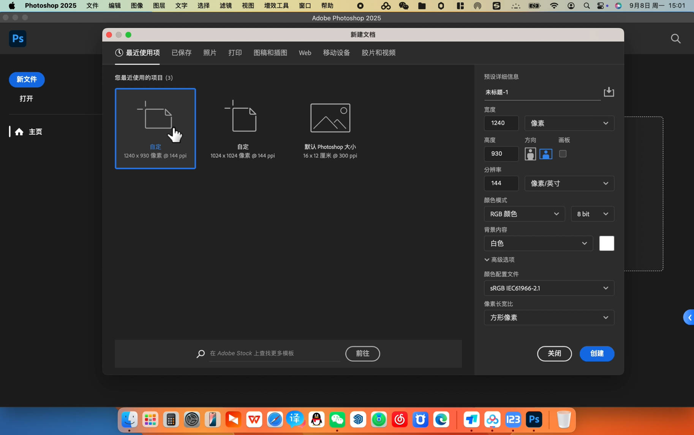The height and width of the screenshot is (435, 694).
Task: Switch to the 胶片和视频 tab
Action: click(x=378, y=53)
